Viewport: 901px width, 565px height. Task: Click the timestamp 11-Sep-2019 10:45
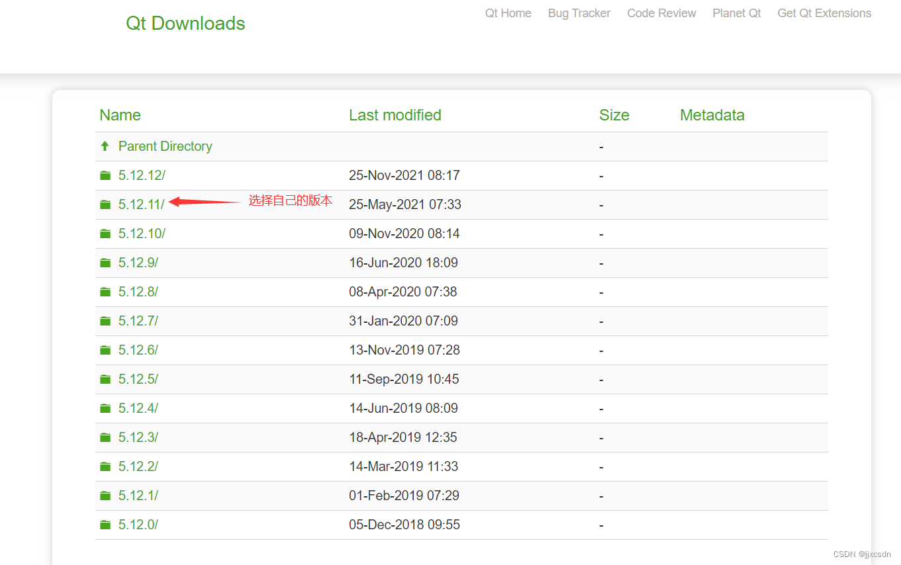pyautogui.click(x=404, y=379)
